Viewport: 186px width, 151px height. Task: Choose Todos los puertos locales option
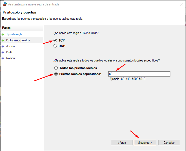coord(56,68)
